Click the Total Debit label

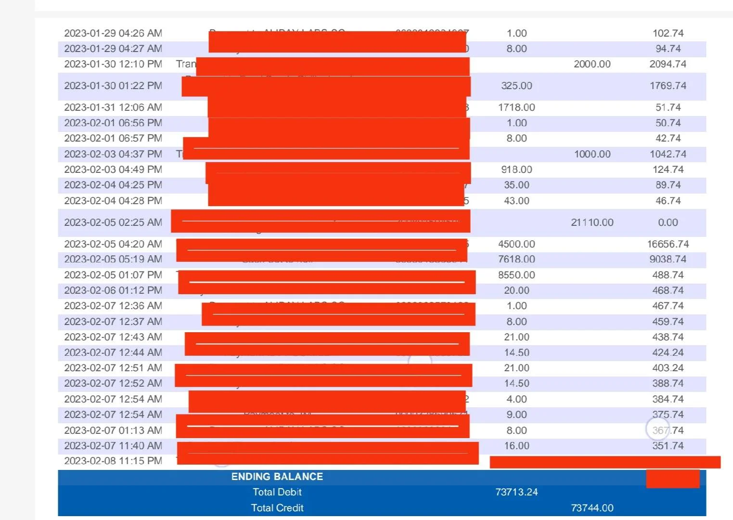pos(277,492)
